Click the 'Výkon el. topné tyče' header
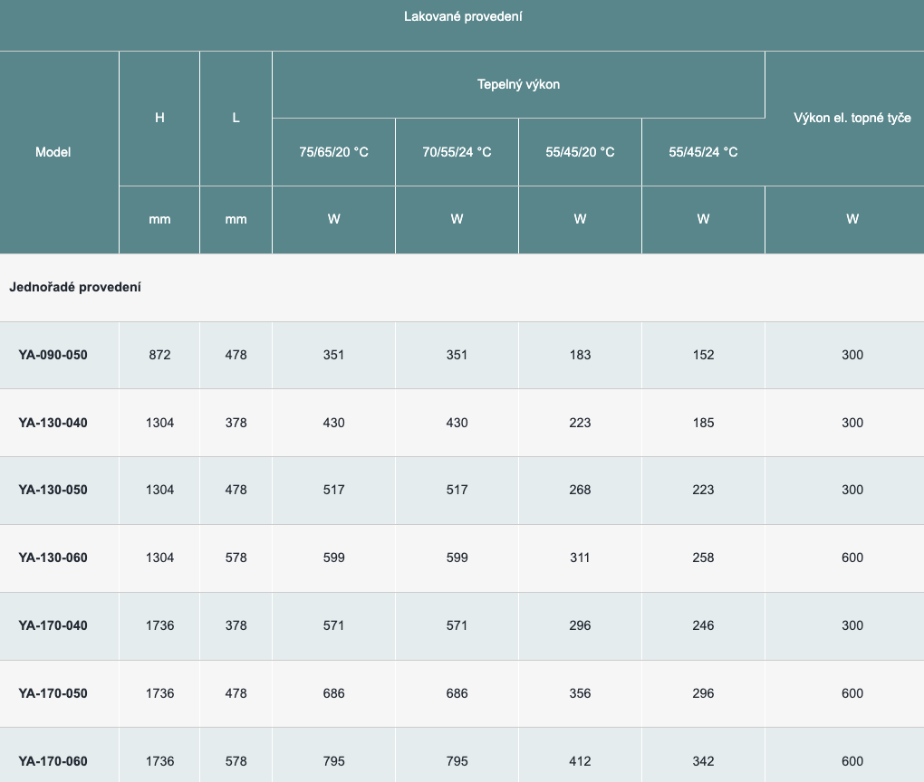Image resolution: width=924 pixels, height=782 pixels. click(852, 119)
